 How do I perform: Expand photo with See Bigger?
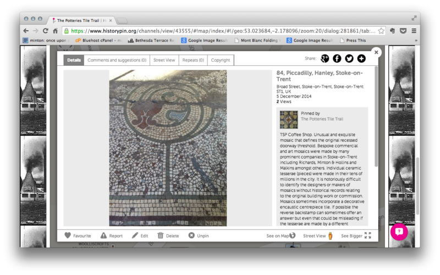[356, 236]
